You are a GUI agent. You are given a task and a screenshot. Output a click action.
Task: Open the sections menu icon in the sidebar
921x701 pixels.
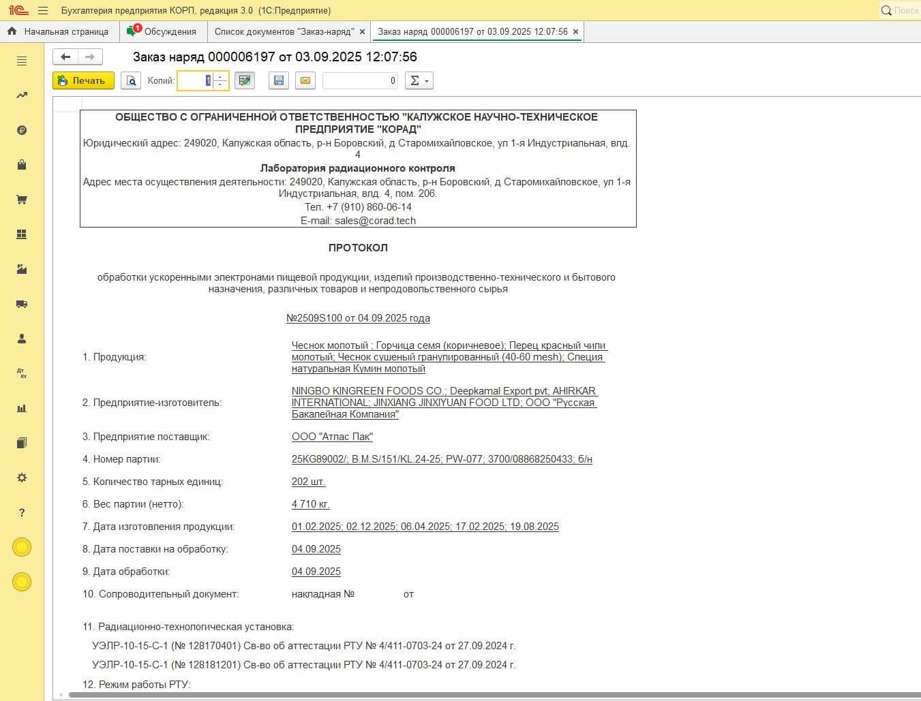[22, 61]
